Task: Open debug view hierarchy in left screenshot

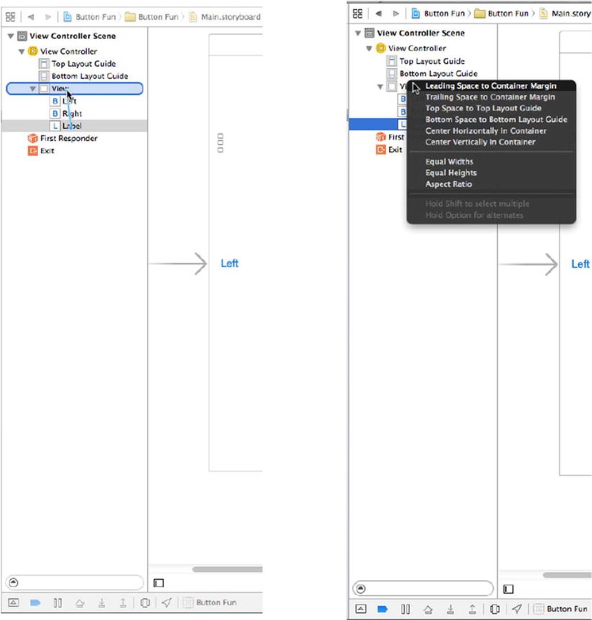Action: 145,603
